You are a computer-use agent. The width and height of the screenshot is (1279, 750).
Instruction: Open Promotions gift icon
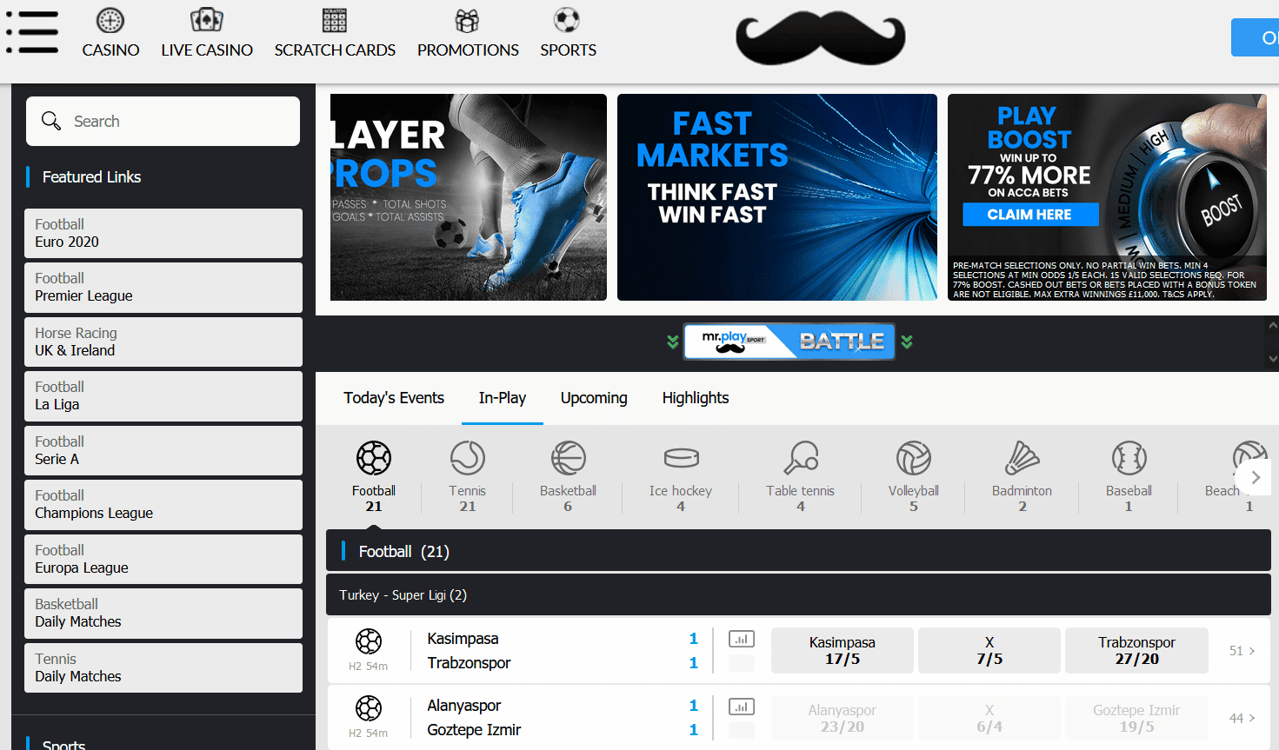(468, 21)
